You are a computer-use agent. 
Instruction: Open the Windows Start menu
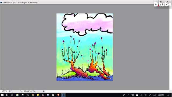pos(2,95)
